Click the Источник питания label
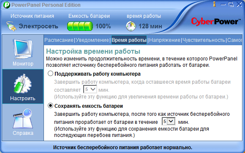Viewport: 245px width, 153px height. 32,16
